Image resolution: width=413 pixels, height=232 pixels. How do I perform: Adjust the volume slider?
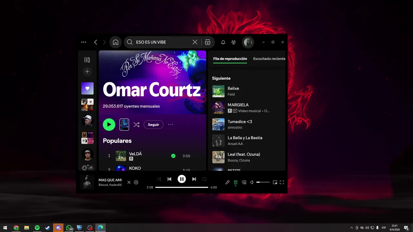point(263,182)
